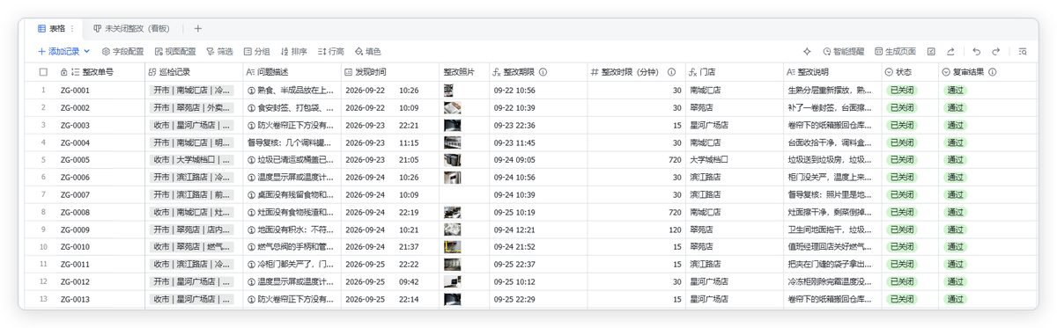Click the lock icon in 整改单号 header

(x=63, y=72)
